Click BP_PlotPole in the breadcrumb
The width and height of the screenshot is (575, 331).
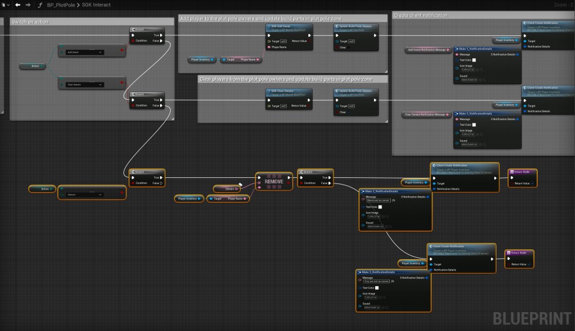[x=61, y=4]
